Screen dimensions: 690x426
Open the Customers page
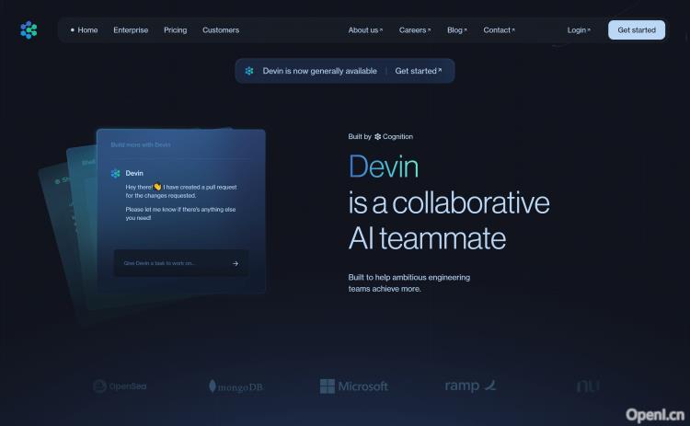click(221, 30)
